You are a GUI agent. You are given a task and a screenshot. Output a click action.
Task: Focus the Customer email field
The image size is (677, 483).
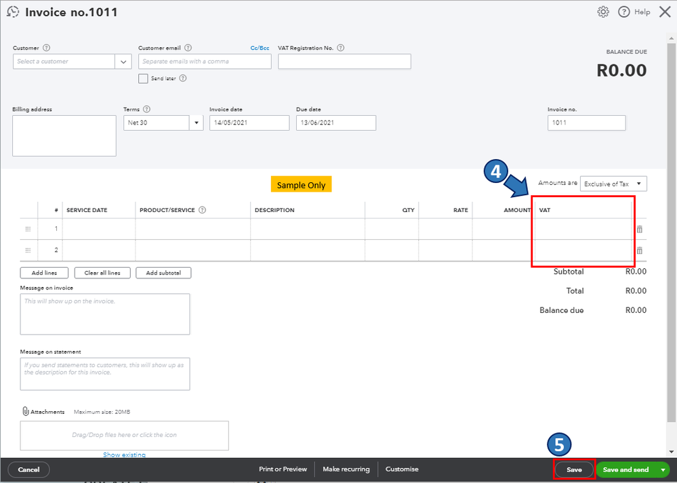205,62
